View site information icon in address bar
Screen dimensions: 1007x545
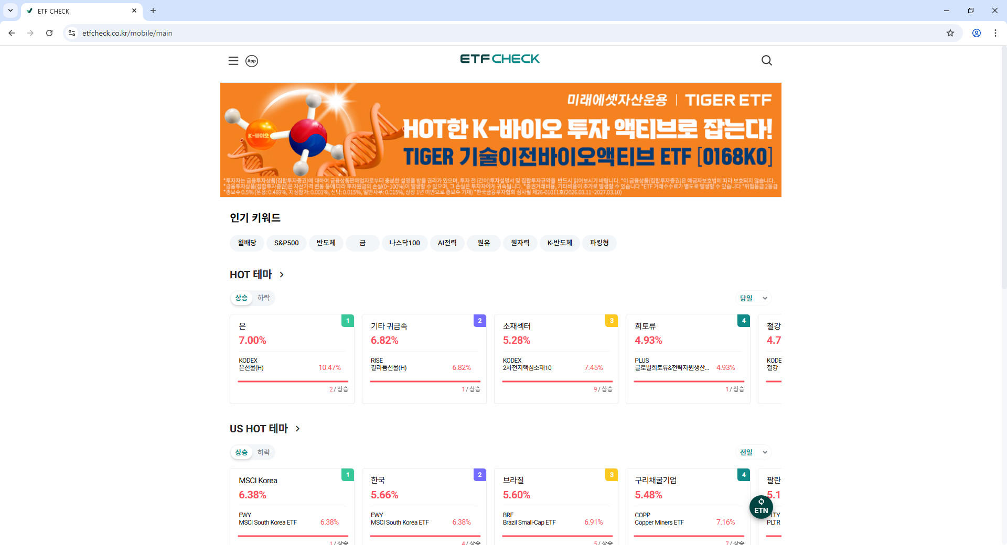click(x=72, y=33)
